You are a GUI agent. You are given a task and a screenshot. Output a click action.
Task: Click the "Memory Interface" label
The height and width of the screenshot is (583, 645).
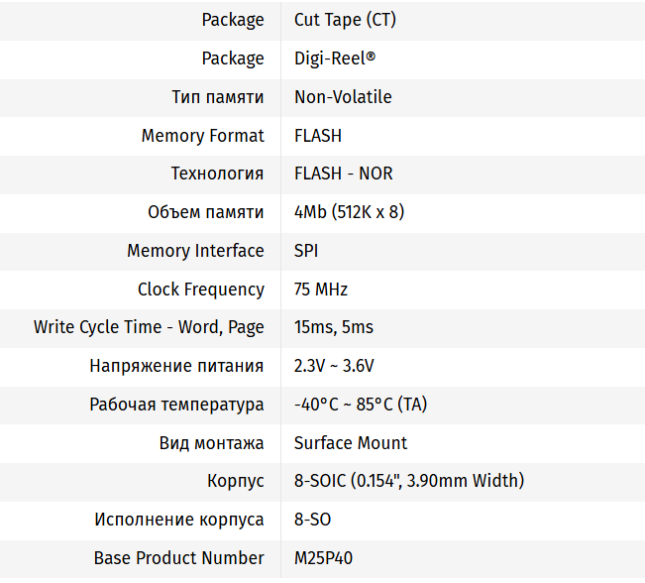[x=195, y=251]
